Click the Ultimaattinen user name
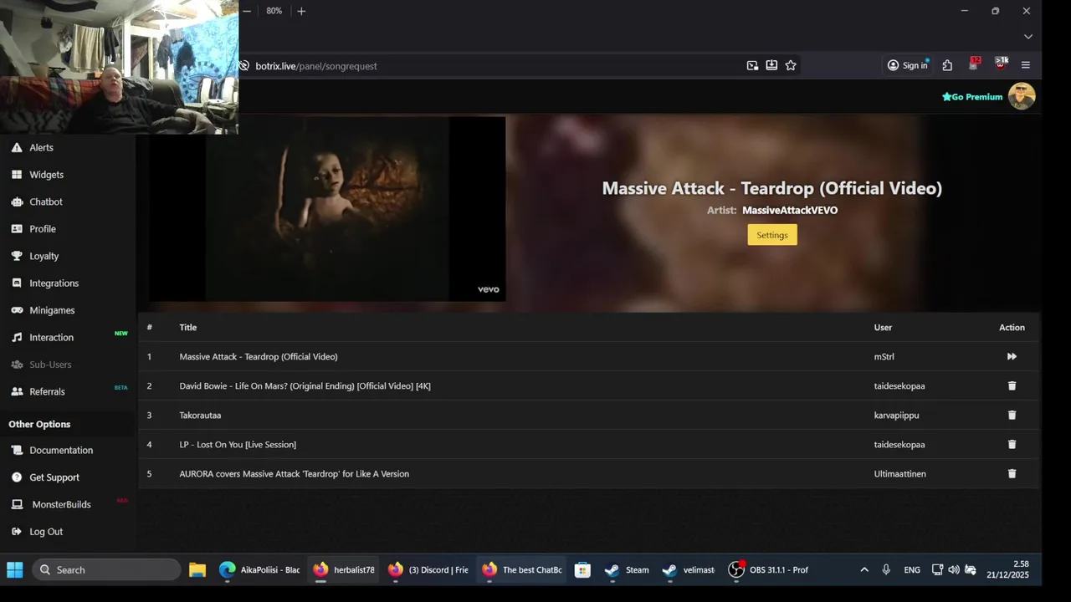The height and width of the screenshot is (602, 1071). pyautogui.click(x=900, y=473)
